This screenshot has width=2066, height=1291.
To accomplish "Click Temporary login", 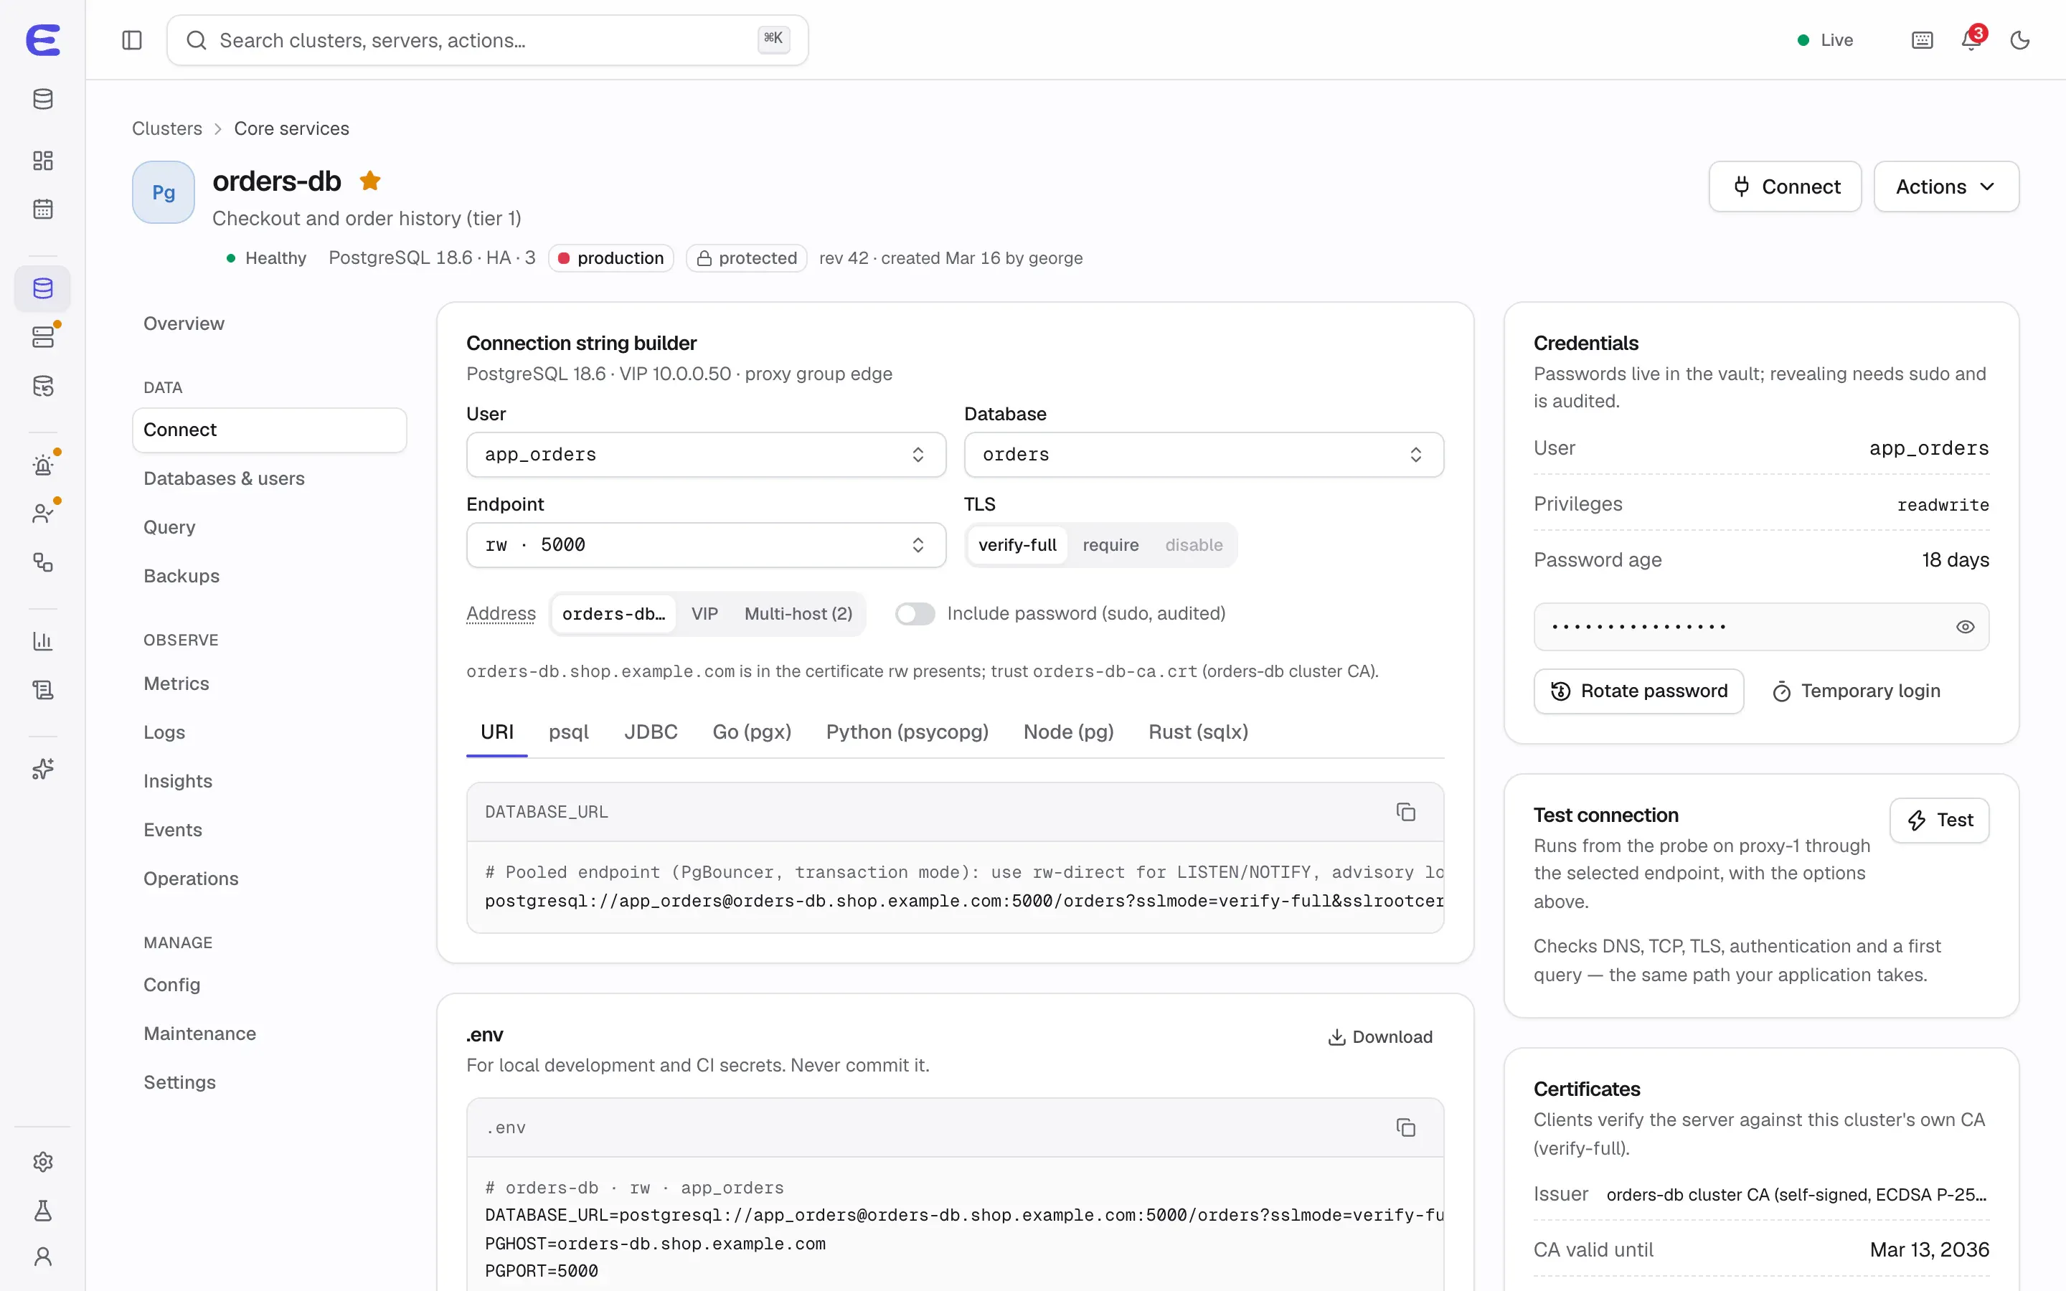I will coord(1855,691).
